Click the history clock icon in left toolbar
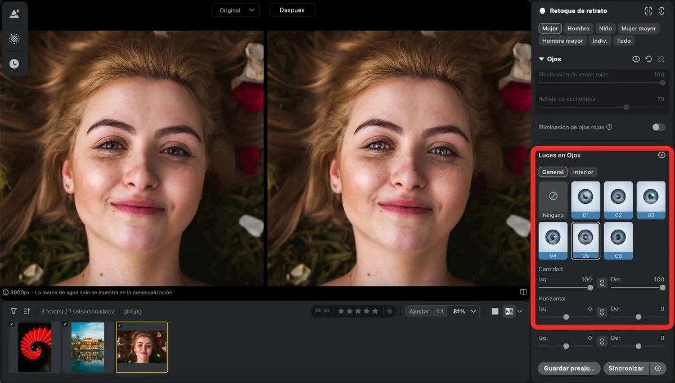 [14, 64]
